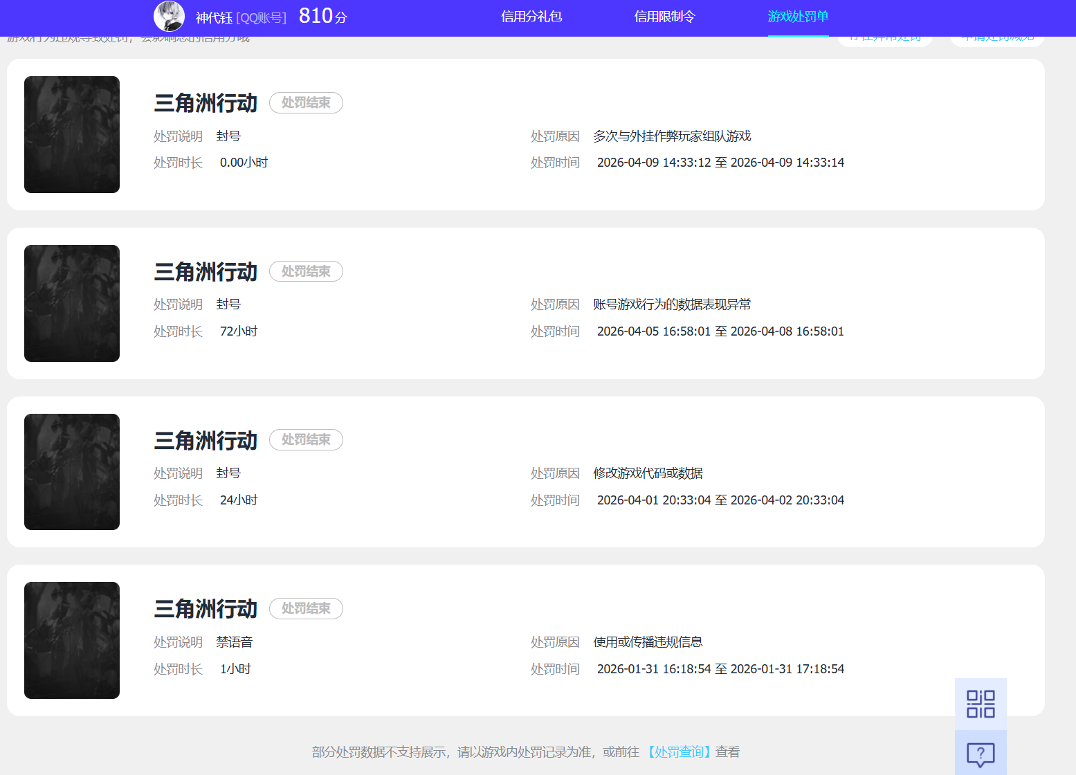Viewport: 1076px width, 775px height.
Task: Click the 1小时 duration value
Action: click(235, 669)
